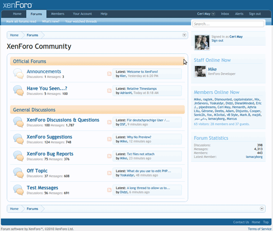Open XenForo Discussions & Questions forum
This screenshot has height=231, width=273.
[63, 120]
